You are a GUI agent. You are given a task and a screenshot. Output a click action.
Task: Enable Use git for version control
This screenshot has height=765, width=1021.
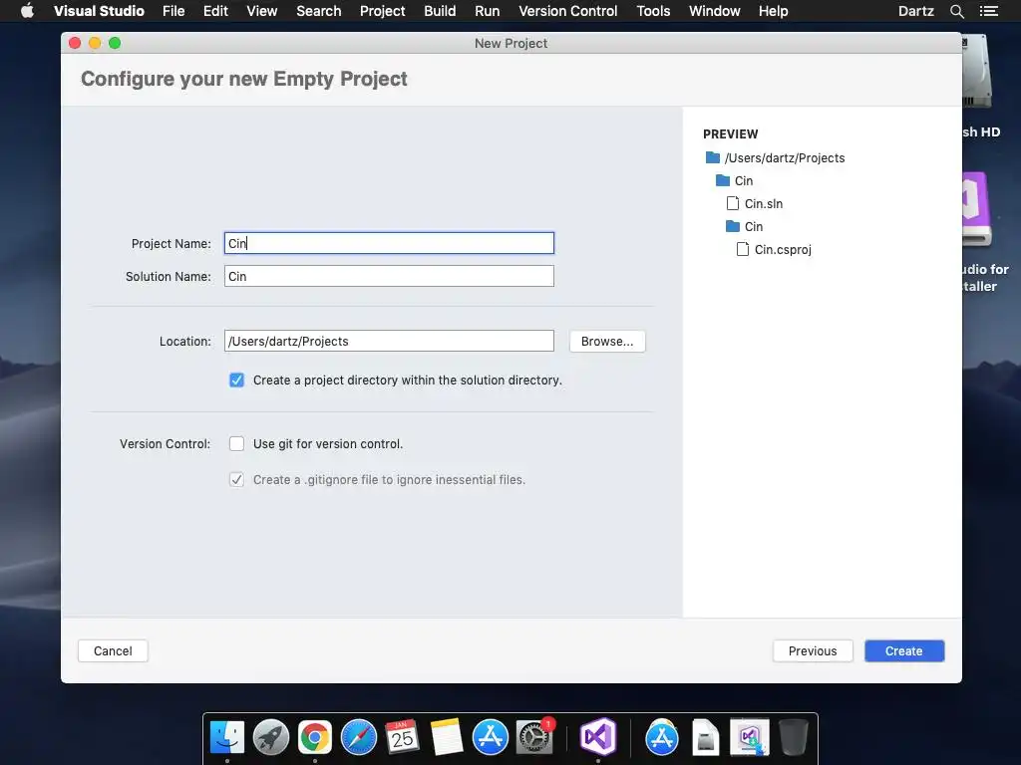click(x=236, y=443)
